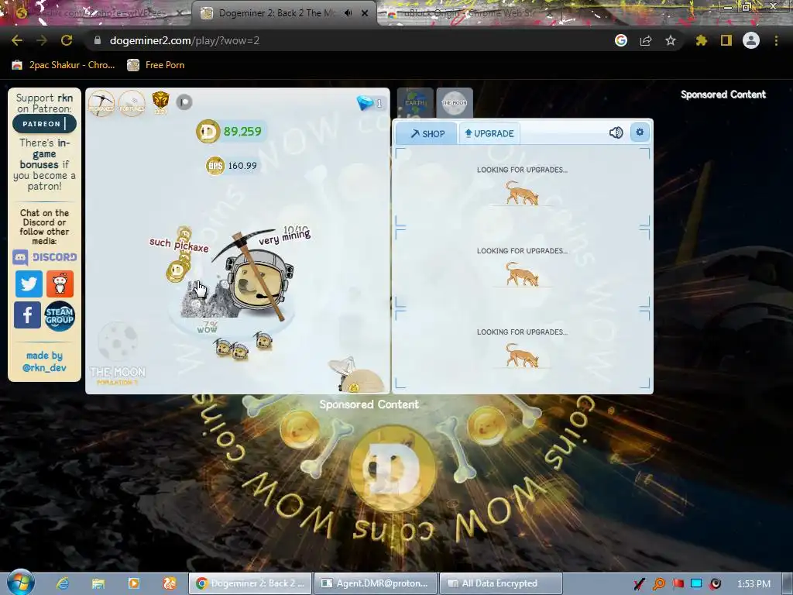Mute game sound with speaker icon
This screenshot has width=793, height=595.
pyautogui.click(x=616, y=132)
